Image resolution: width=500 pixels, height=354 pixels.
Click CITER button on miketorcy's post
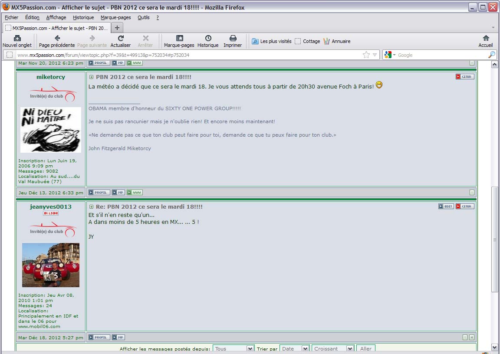[x=465, y=77]
